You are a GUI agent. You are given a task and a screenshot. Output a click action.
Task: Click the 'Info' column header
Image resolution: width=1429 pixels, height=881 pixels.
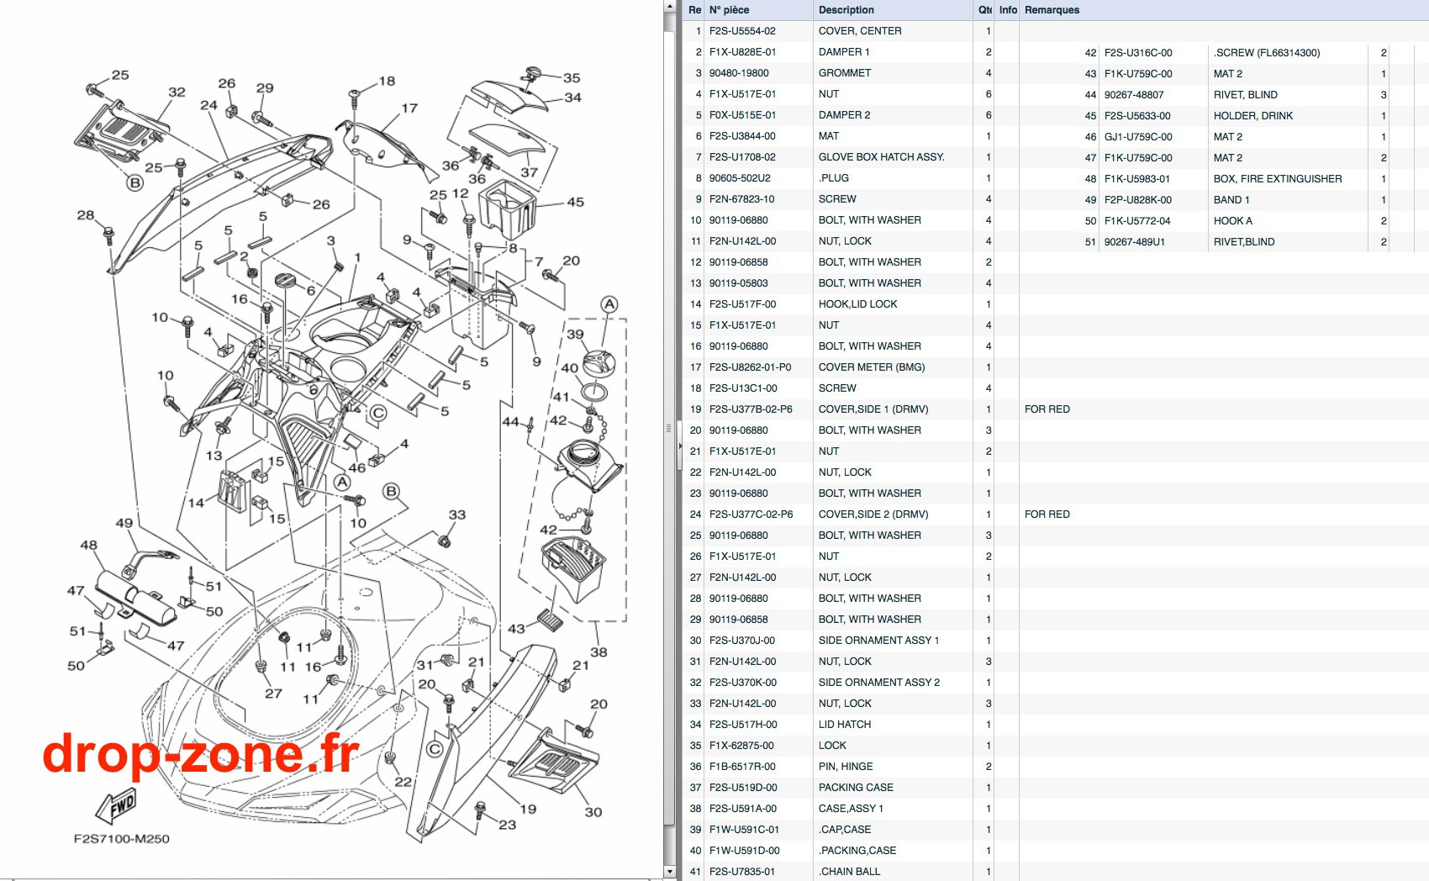click(1008, 10)
